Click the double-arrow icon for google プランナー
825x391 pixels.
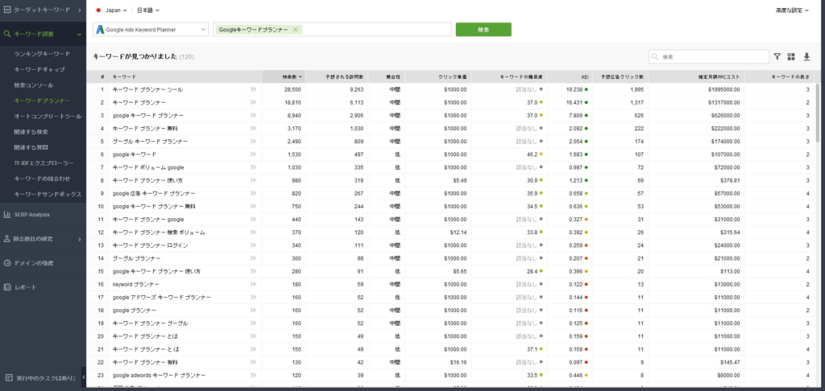253,310
